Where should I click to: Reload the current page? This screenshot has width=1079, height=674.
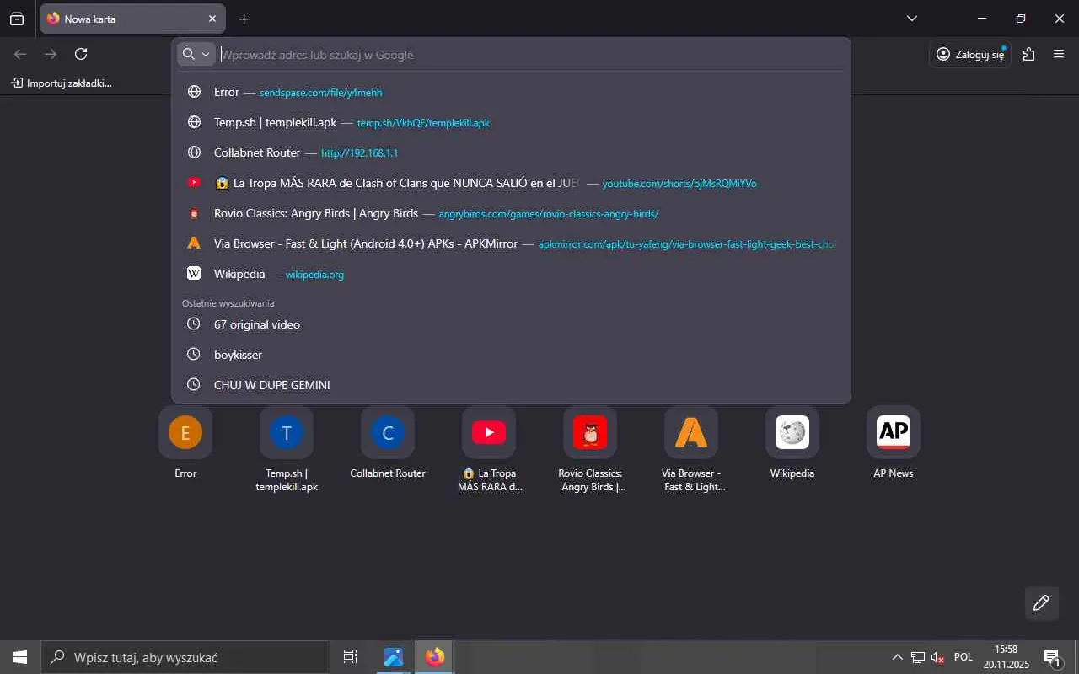click(x=81, y=54)
